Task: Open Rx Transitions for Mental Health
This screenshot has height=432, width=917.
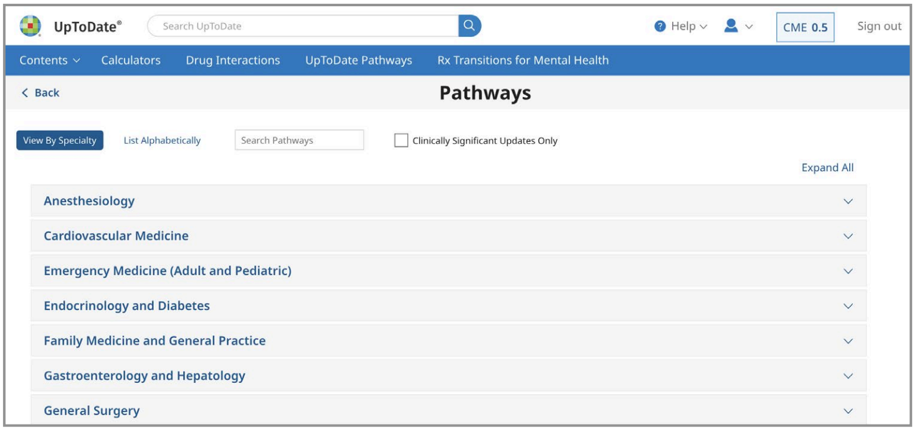Action: click(523, 60)
